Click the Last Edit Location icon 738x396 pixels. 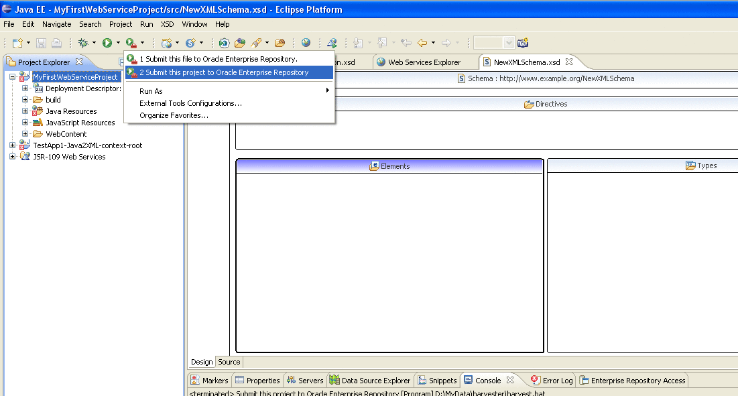[406, 44]
